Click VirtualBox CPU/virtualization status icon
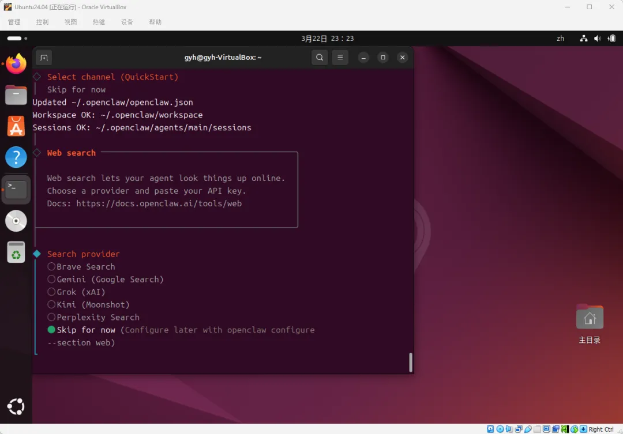 pos(565,429)
